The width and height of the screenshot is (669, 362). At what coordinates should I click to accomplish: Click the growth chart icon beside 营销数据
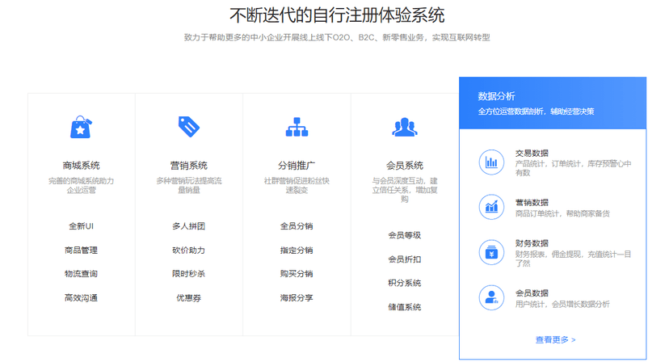491,207
